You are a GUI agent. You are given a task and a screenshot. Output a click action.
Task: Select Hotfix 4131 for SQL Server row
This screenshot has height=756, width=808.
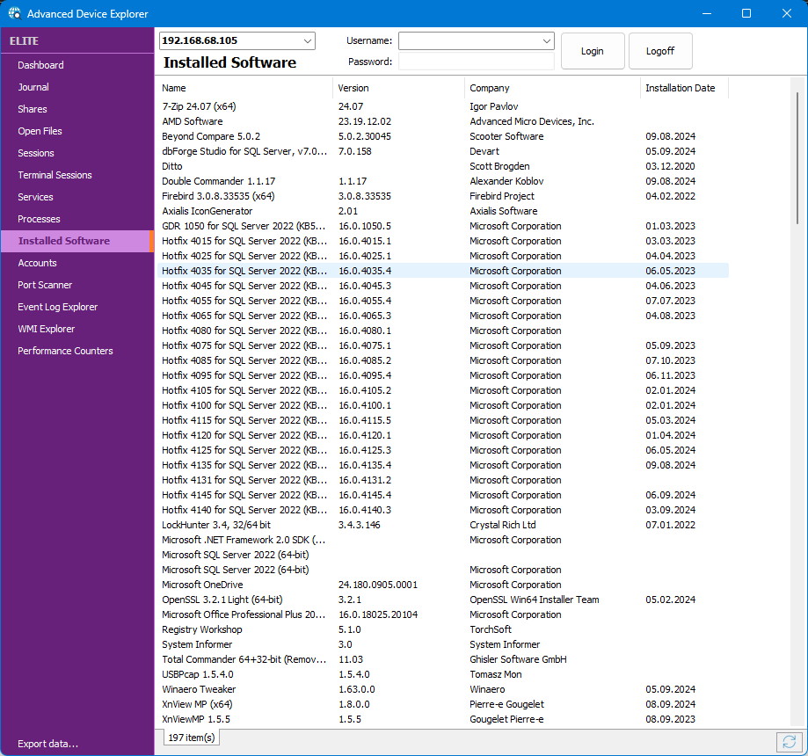pyautogui.click(x=442, y=480)
